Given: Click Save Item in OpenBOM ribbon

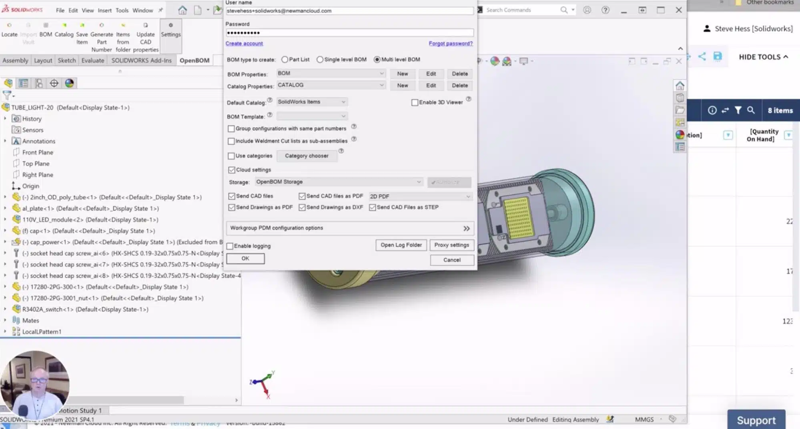Looking at the screenshot, I should [82, 34].
